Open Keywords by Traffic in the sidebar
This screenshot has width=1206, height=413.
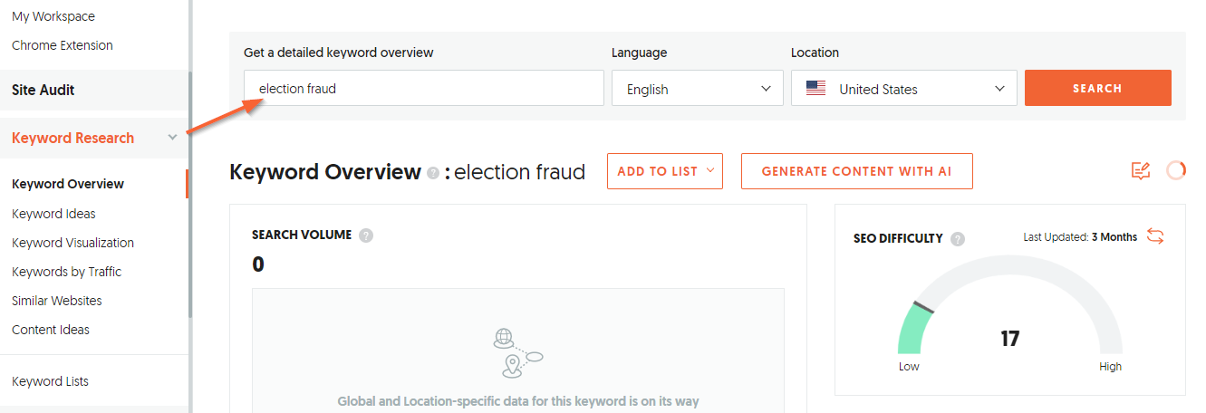point(66,272)
